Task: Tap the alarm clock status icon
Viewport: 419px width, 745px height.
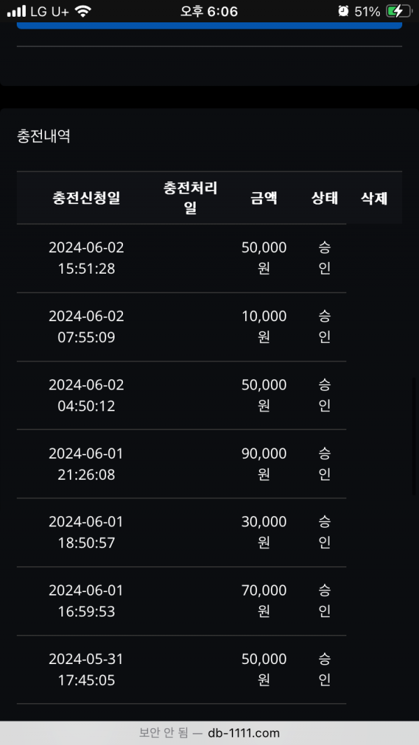Action: [x=343, y=11]
